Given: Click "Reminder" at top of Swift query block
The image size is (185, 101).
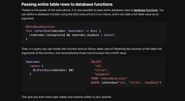Looking at the screenshot, I should click(x=33, y=62).
